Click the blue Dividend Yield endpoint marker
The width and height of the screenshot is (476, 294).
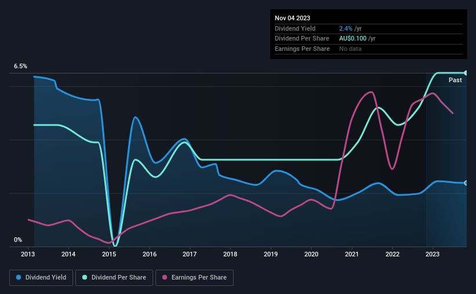click(x=466, y=183)
